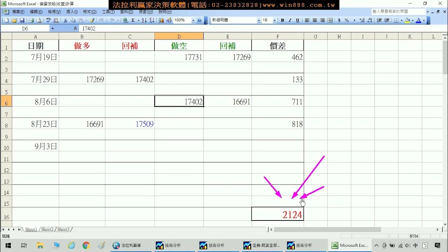Apply Comma Style icon
This screenshot has width=448, height=252.
(x=355, y=20)
